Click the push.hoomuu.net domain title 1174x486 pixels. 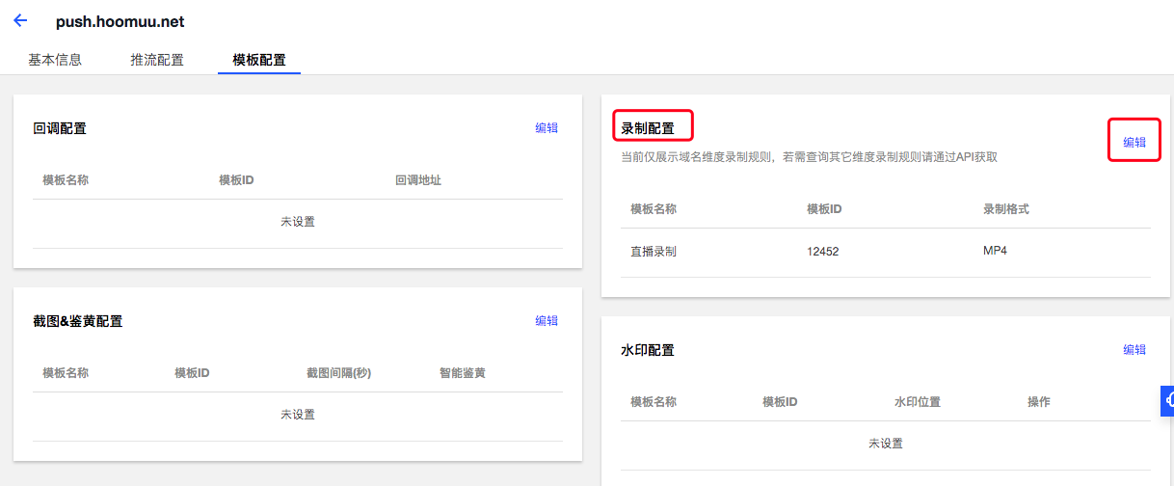click(120, 21)
